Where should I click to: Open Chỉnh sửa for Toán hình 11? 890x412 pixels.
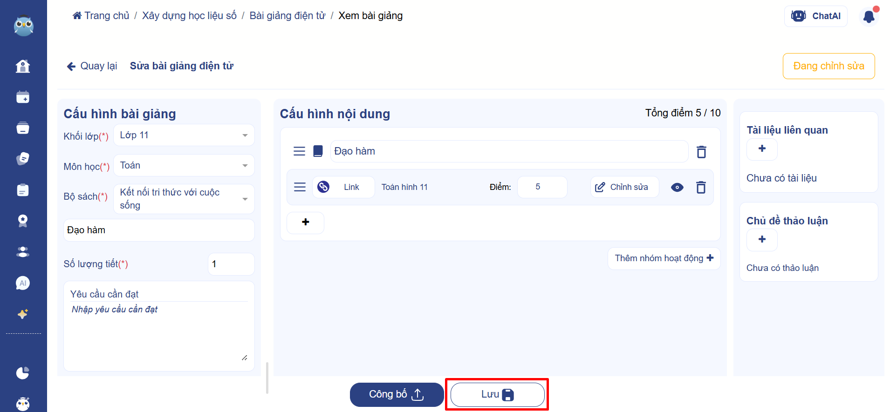click(624, 187)
